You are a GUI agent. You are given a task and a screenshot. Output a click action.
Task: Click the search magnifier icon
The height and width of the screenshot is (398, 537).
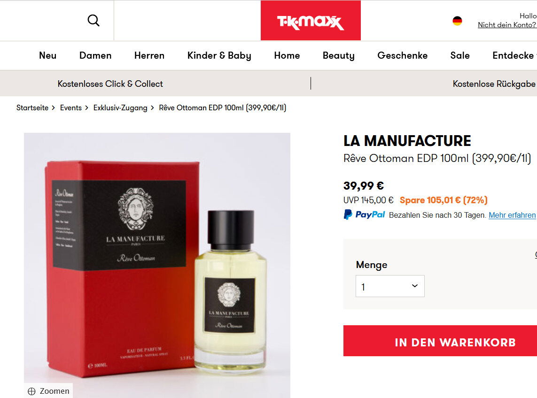(93, 21)
